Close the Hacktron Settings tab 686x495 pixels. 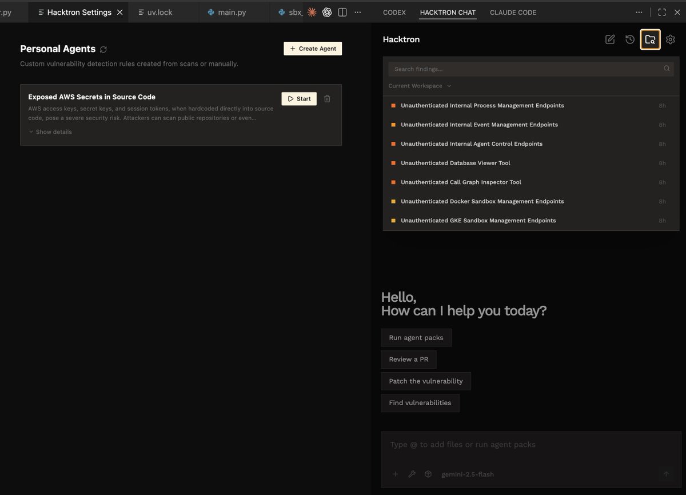[x=119, y=12]
